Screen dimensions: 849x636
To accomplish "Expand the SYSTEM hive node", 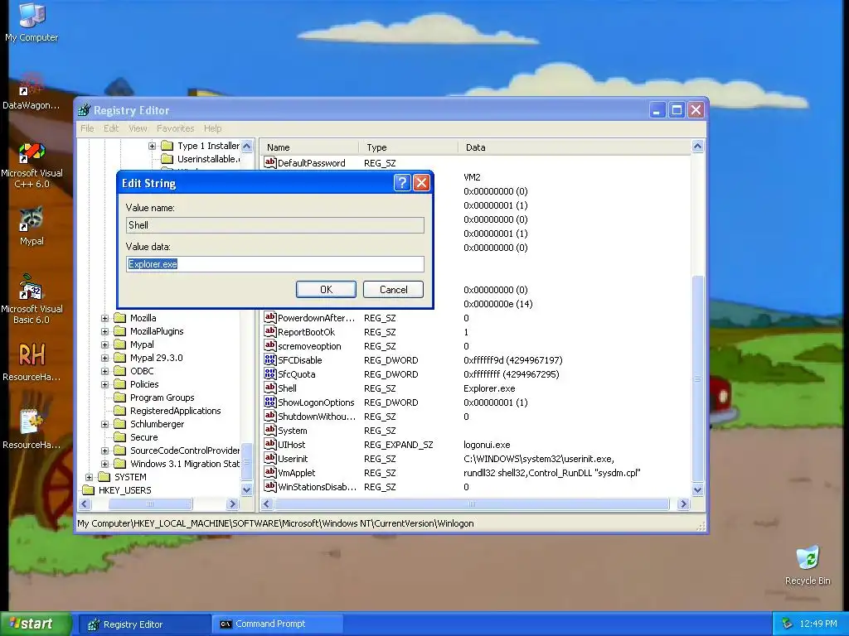I will [90, 477].
